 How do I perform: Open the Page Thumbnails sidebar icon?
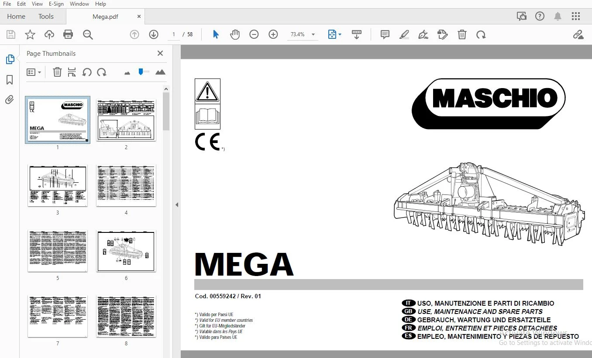(x=10, y=59)
